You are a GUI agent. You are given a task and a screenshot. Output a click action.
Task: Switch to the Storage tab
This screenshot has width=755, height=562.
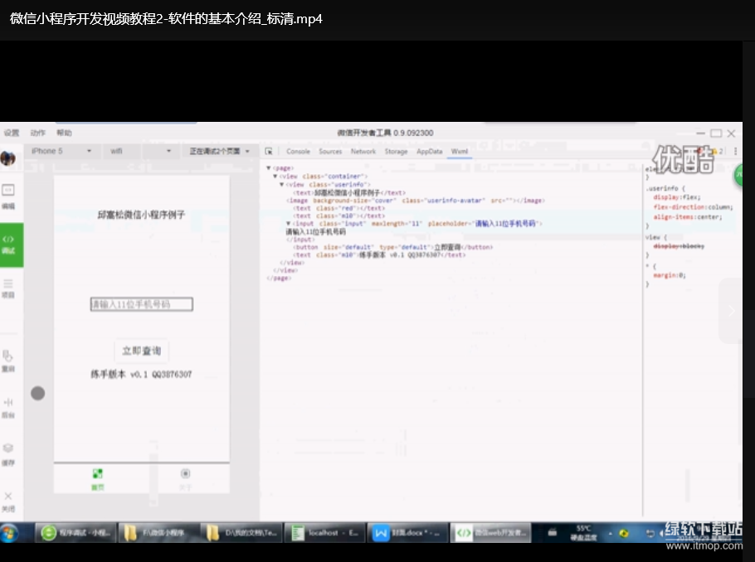point(396,151)
